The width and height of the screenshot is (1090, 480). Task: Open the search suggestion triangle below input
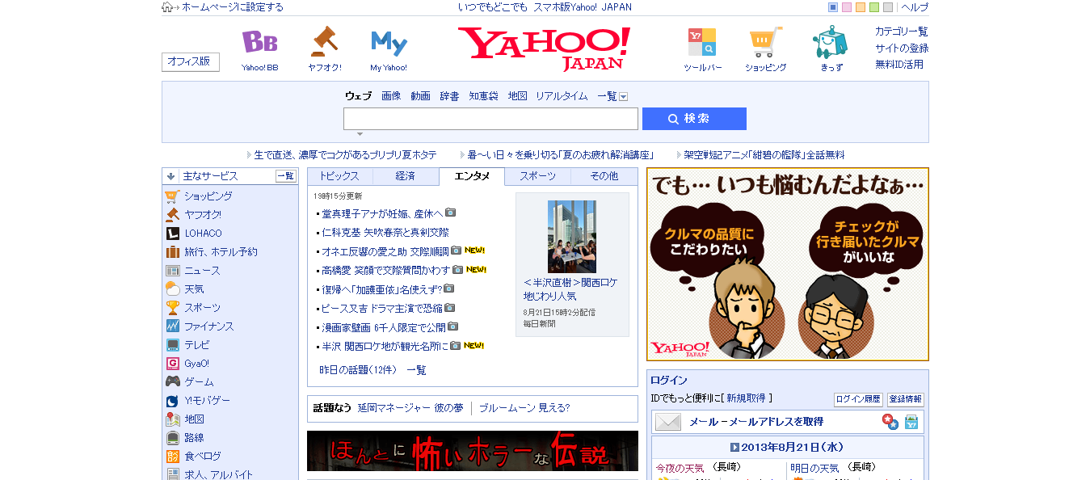[x=360, y=134]
